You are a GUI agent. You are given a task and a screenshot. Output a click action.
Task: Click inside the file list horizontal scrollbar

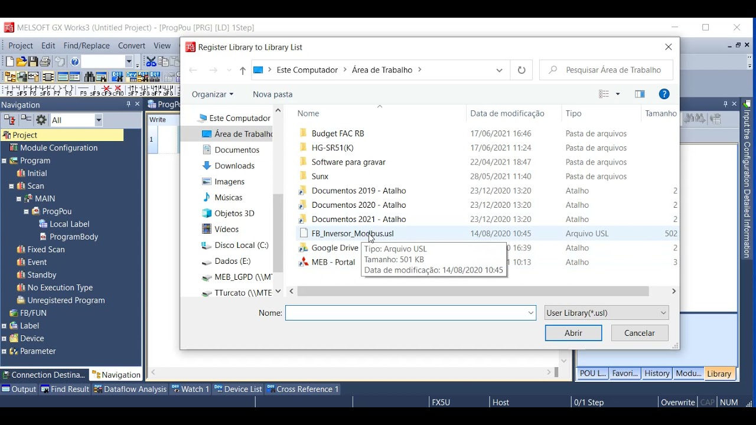pyautogui.click(x=472, y=292)
